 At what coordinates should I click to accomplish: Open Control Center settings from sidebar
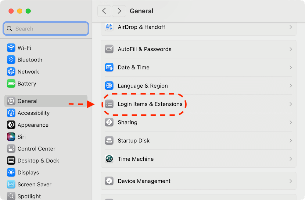coord(36,149)
